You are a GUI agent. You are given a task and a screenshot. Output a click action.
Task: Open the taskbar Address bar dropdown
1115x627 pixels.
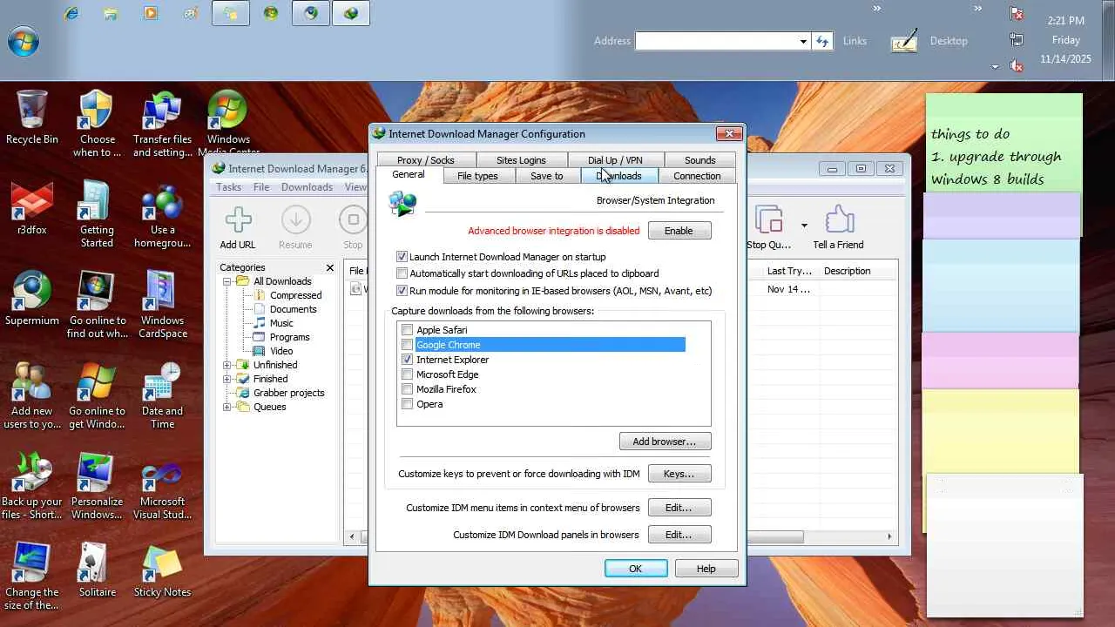[x=803, y=41]
